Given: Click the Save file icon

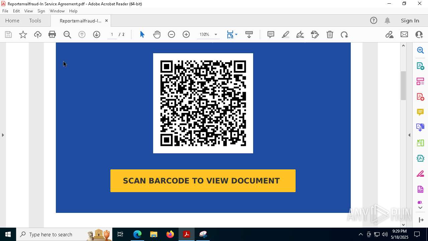Looking at the screenshot, I should point(8,34).
